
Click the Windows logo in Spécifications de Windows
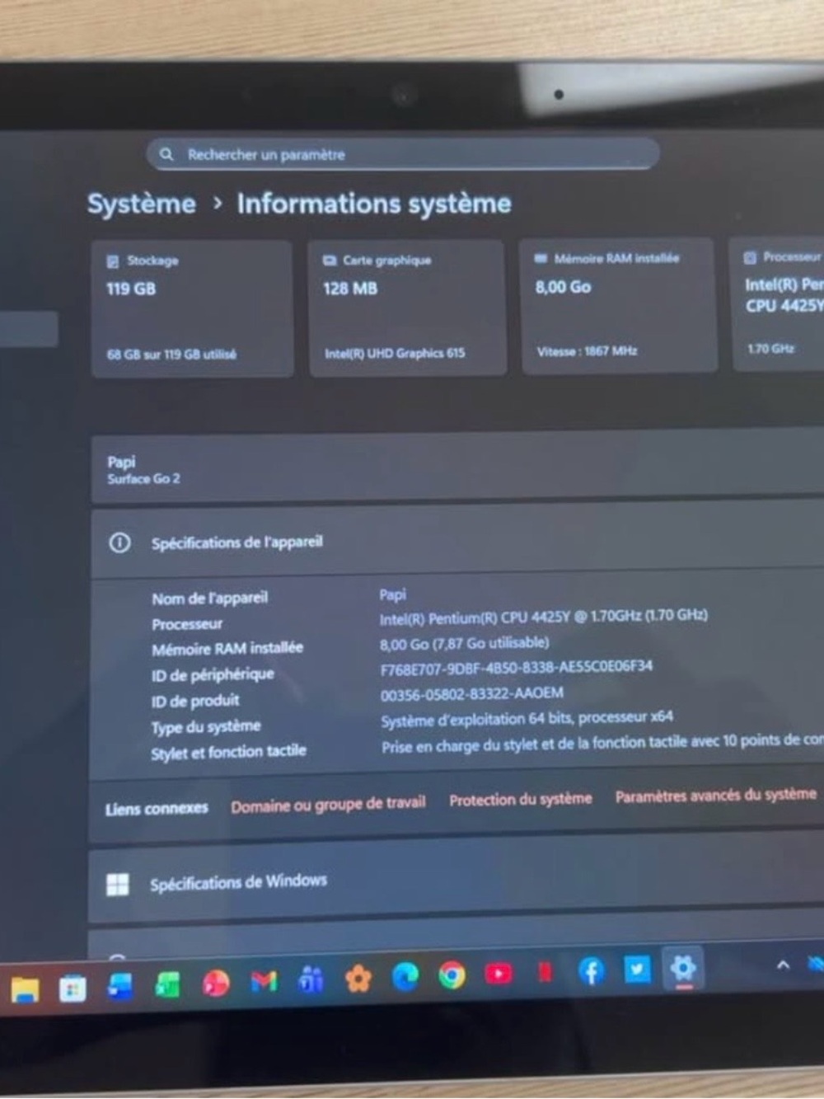118,885
